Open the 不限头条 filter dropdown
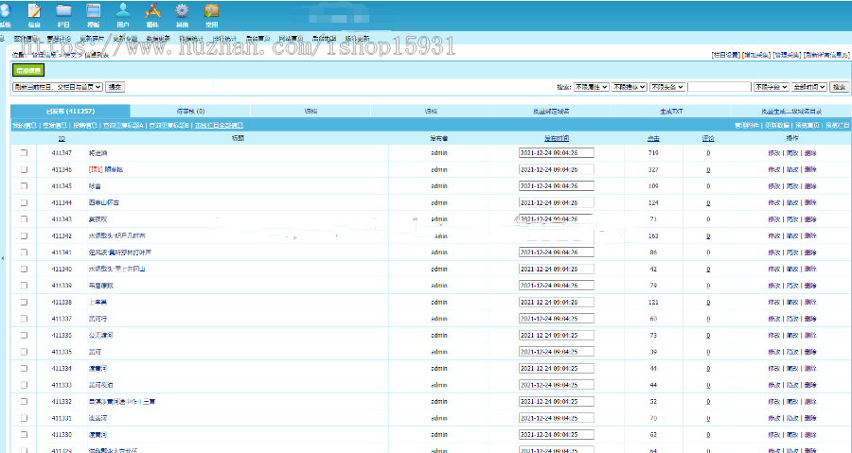852x453 pixels. [667, 87]
